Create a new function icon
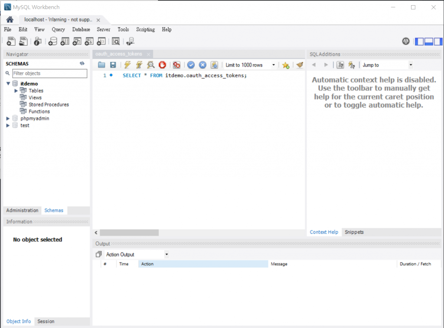The width and height of the screenshot is (444, 328). pos(101,41)
